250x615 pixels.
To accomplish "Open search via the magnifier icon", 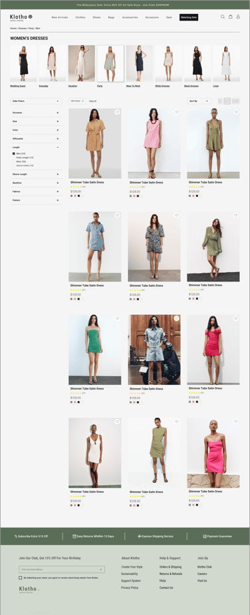I will tap(223, 17).
